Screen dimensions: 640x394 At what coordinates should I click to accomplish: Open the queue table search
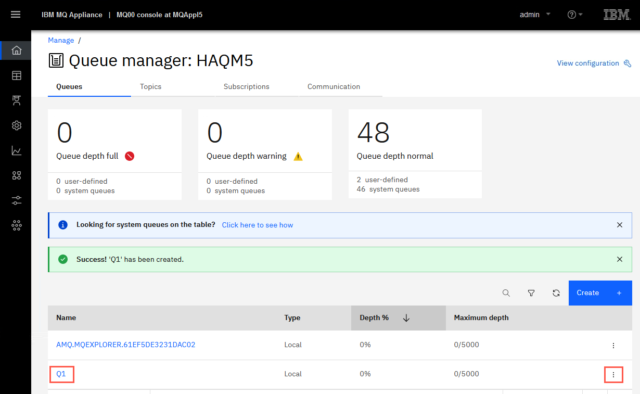[506, 293]
